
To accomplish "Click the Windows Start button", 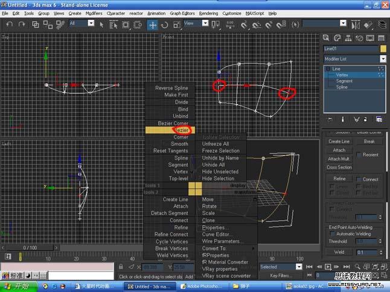I will (x=18, y=287).
